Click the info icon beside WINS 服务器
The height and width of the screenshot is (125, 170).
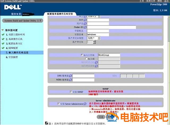tap(70, 80)
